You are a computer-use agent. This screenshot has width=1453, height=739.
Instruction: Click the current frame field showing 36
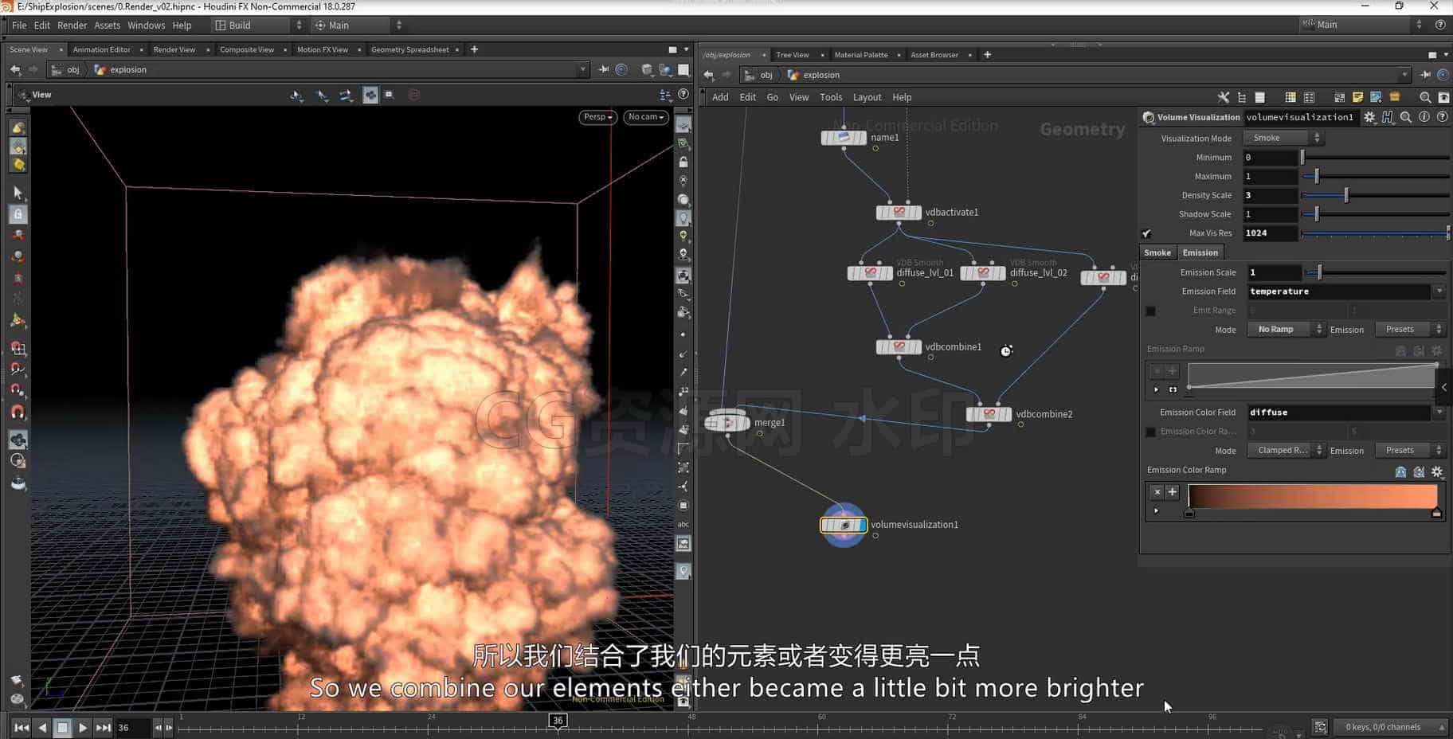point(132,727)
